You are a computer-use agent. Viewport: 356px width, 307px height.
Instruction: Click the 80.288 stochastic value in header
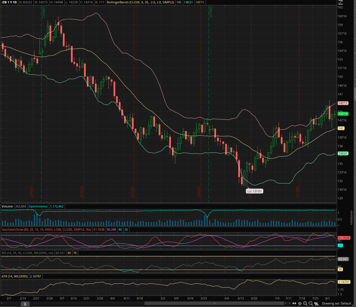(111, 229)
